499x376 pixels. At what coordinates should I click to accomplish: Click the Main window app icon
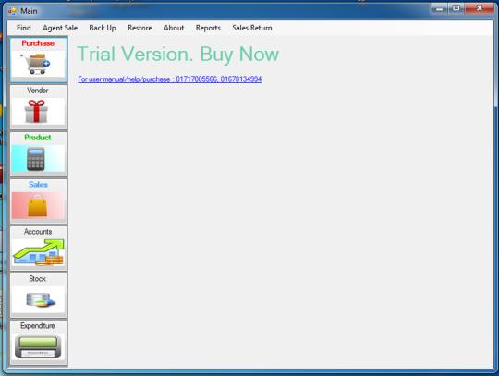(12, 11)
